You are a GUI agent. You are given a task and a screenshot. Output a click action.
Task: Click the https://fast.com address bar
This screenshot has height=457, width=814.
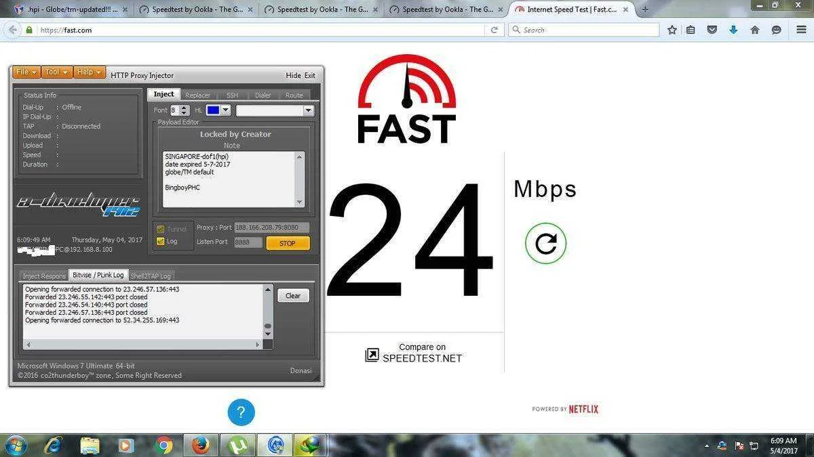pyautogui.click(x=261, y=30)
